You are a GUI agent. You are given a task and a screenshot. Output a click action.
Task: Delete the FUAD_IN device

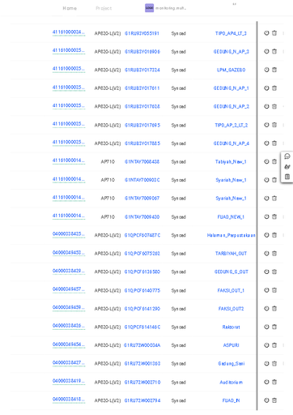pos(274,400)
